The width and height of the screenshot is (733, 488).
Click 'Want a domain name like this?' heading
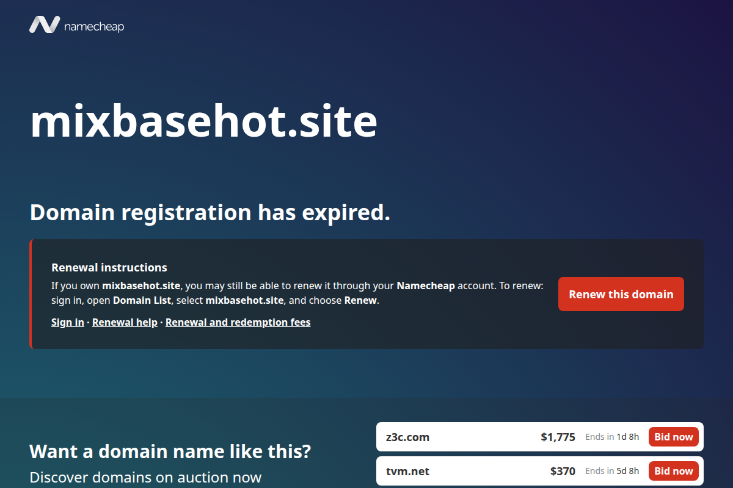coord(170,451)
